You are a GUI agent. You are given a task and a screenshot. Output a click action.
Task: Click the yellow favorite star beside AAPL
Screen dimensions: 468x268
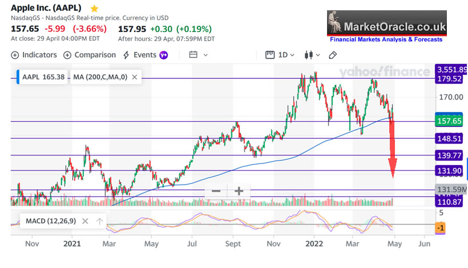point(94,9)
